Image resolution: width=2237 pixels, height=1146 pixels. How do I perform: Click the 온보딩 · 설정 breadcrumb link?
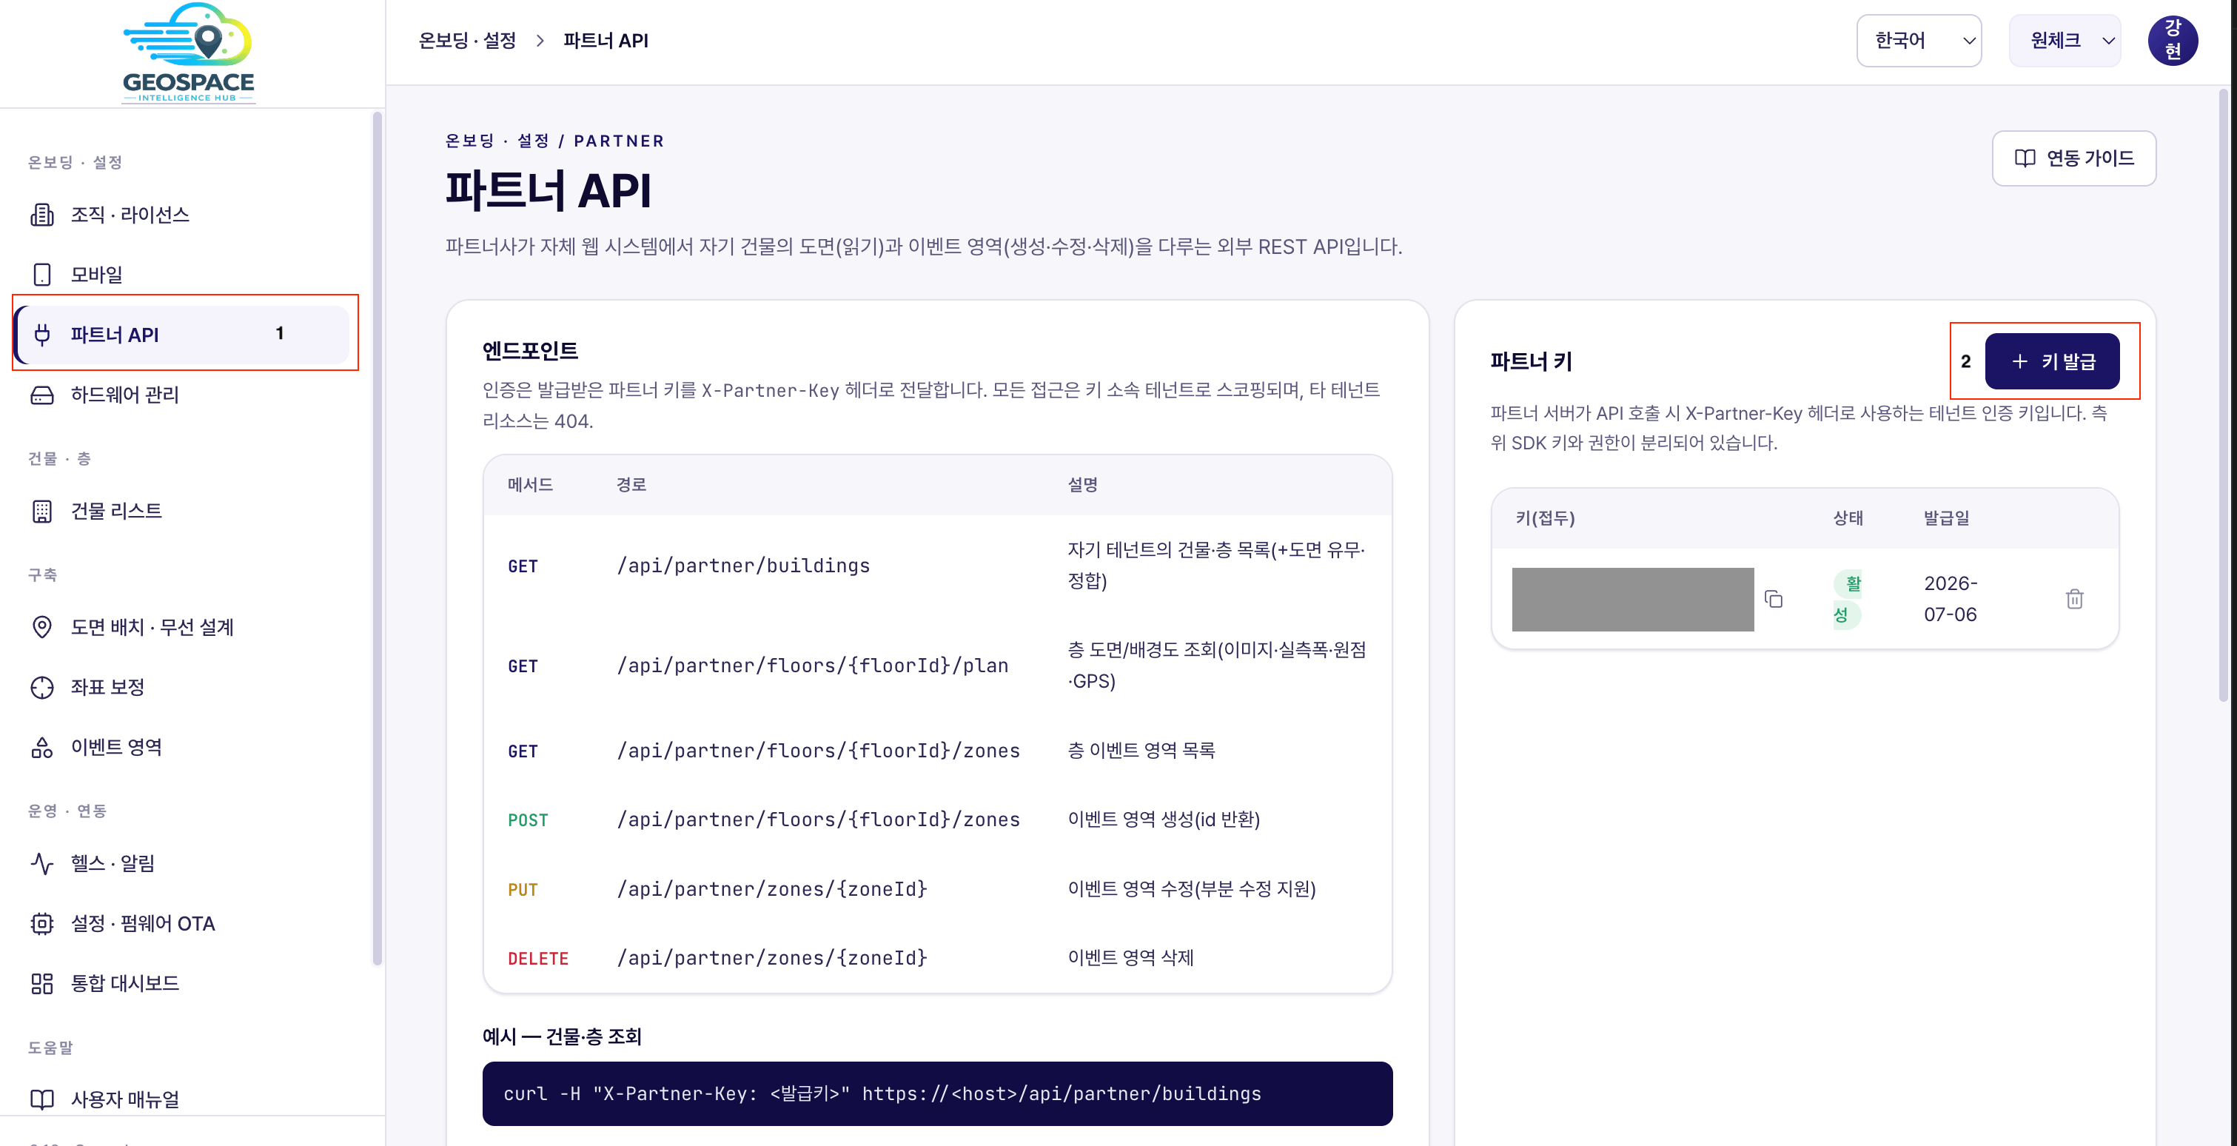point(467,41)
